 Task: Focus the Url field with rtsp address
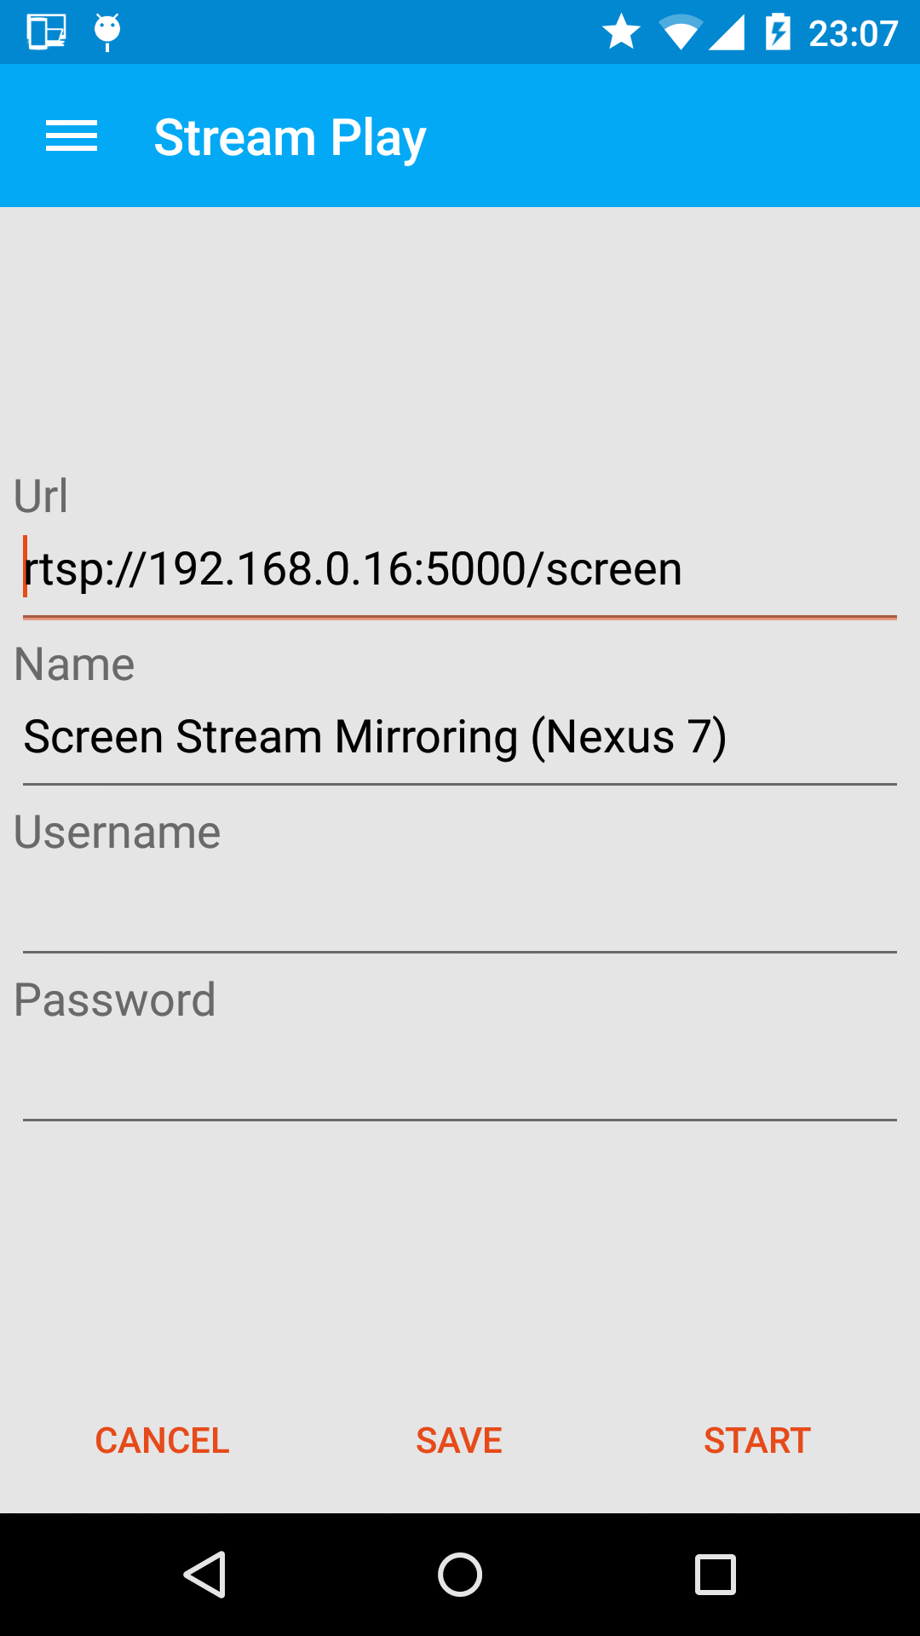460,570
